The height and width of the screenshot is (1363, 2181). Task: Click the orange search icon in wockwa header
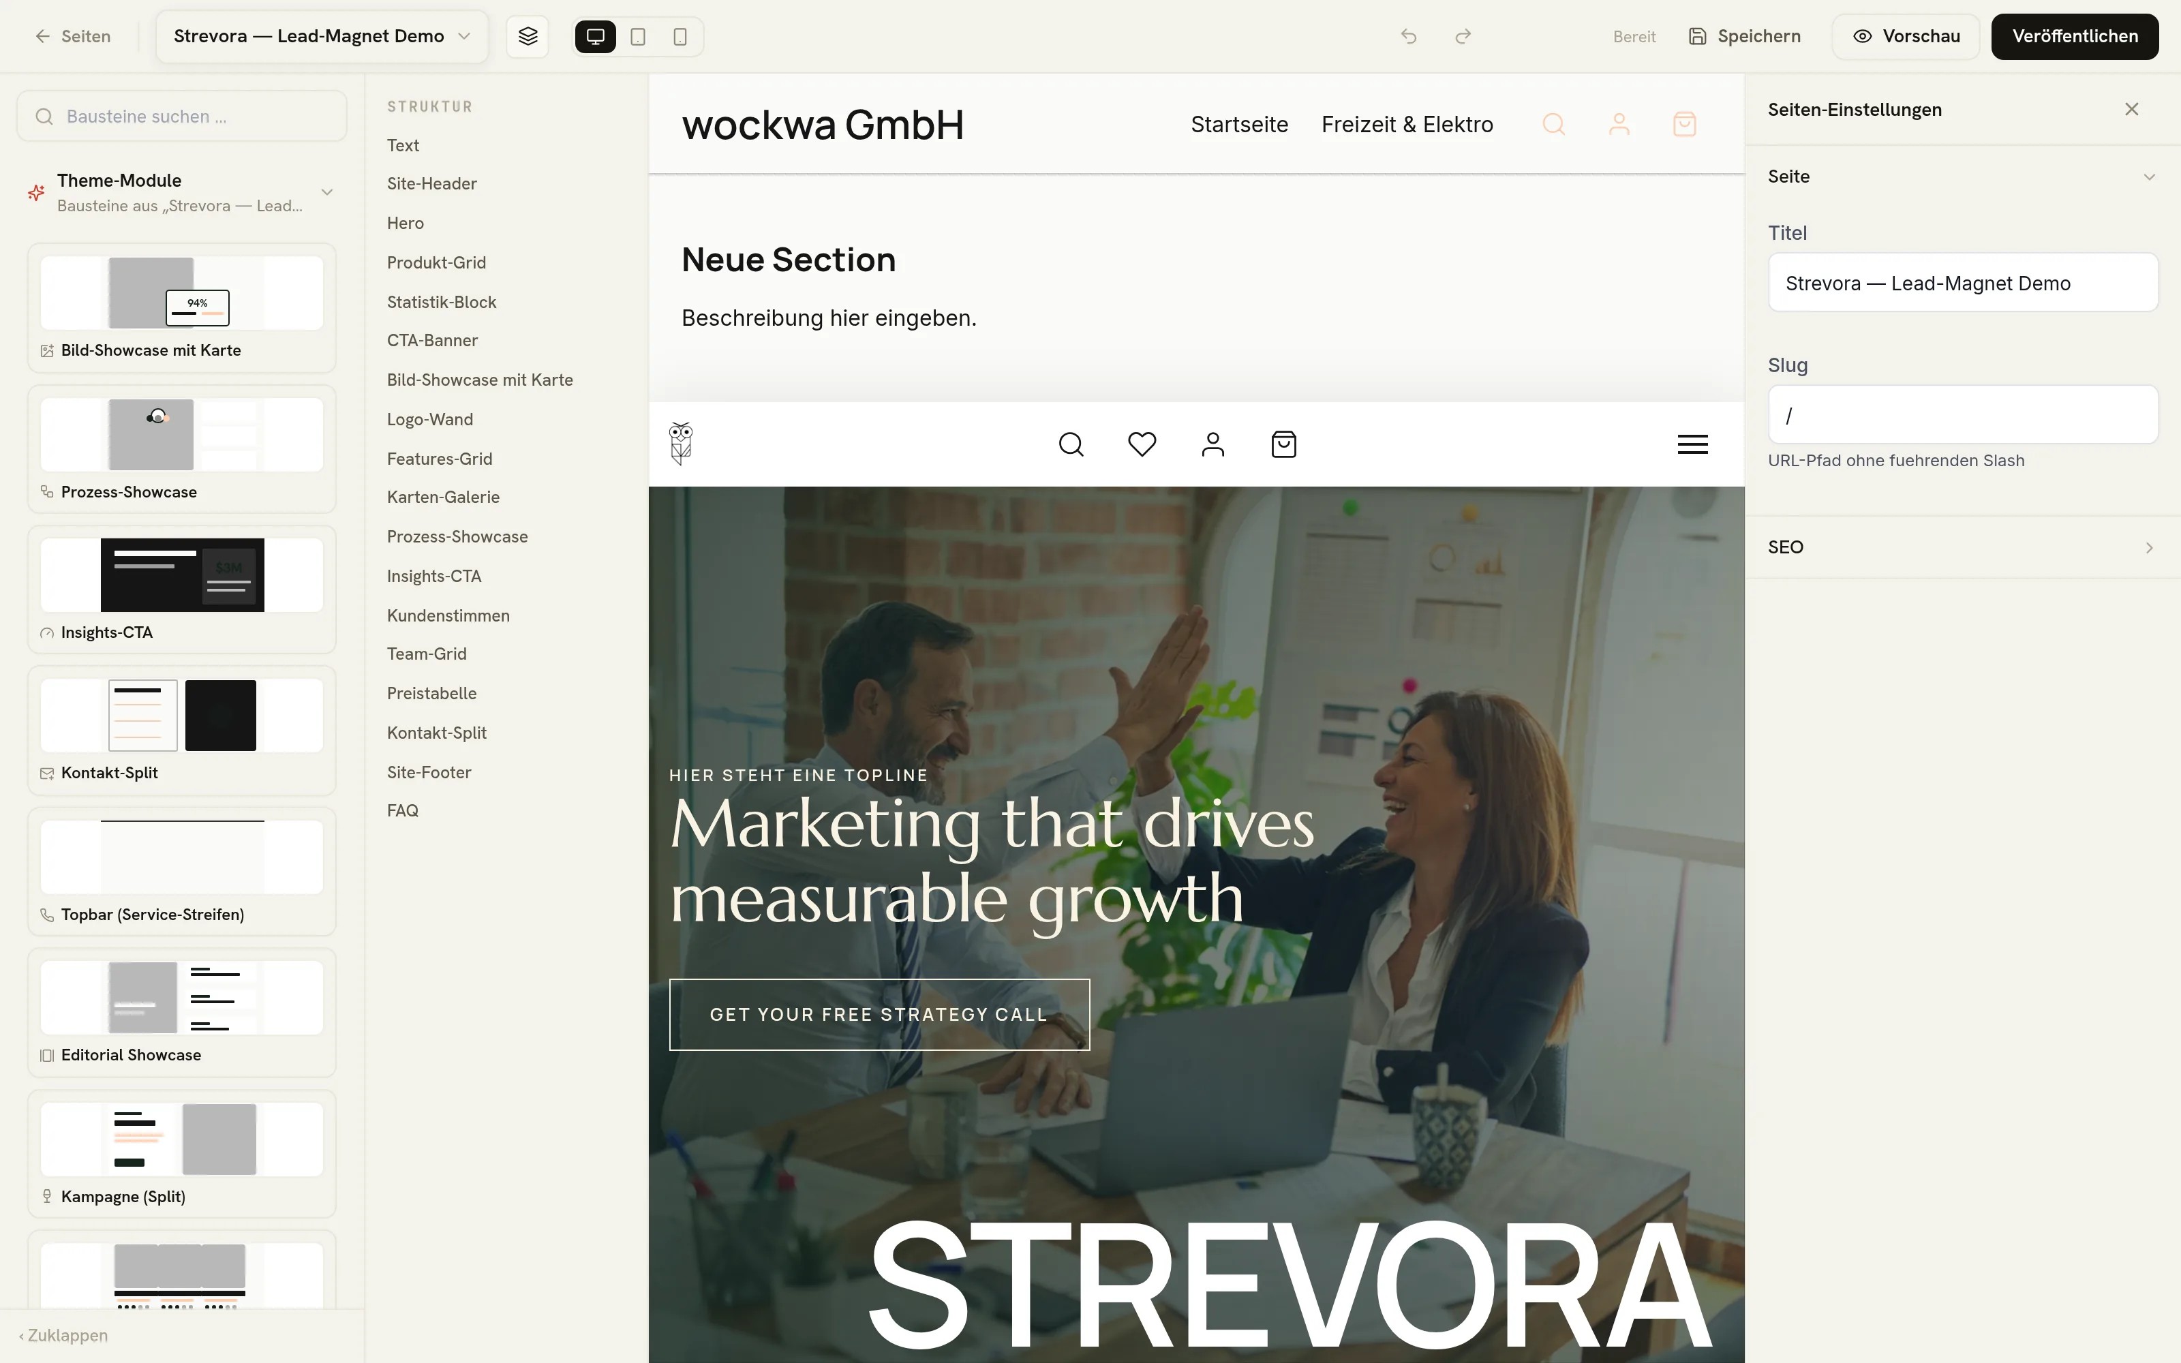pyautogui.click(x=1554, y=123)
